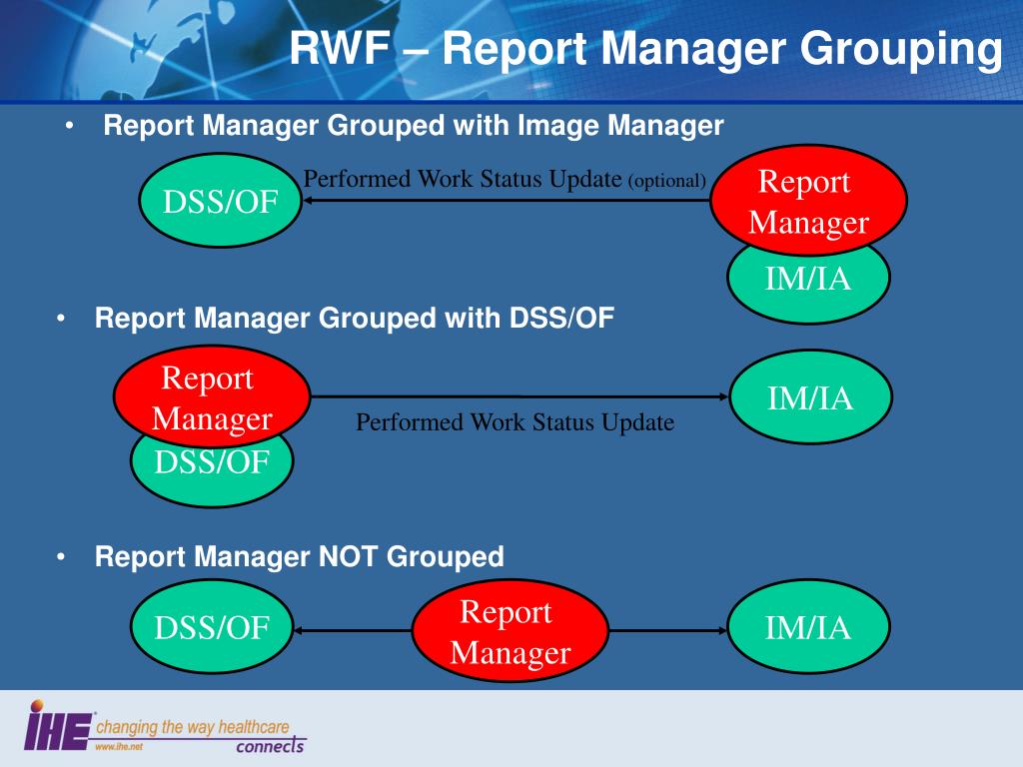
Task: Click the IM/IA ellipse beneath the top Report Manager
Action: pyautogui.click(x=808, y=287)
